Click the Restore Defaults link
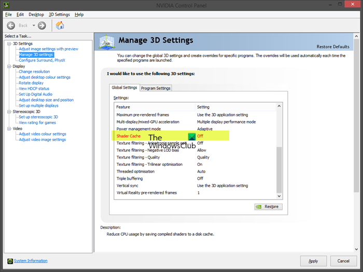 click(333, 47)
